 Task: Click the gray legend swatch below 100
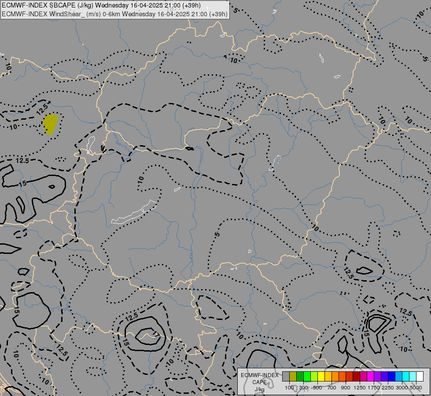click(x=286, y=376)
